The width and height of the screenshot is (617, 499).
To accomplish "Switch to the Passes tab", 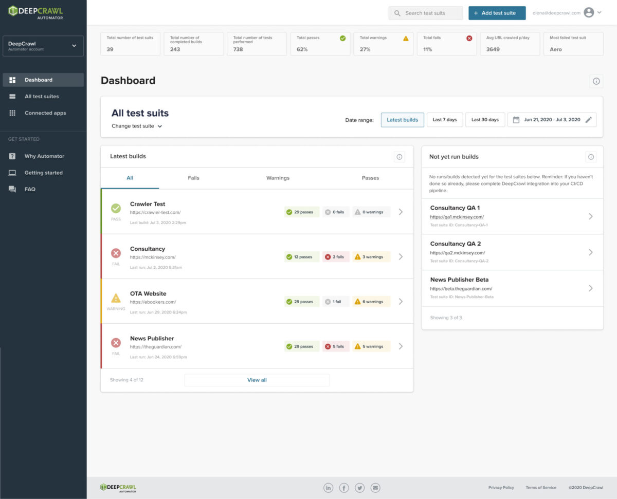I will click(370, 178).
